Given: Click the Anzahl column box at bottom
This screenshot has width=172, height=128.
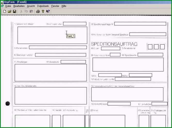Looking at the screenshot, I should (x=56, y=121).
